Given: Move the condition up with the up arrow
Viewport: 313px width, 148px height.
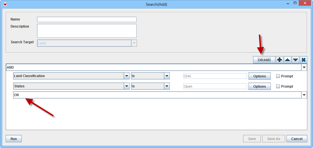Looking at the screenshot, I should pos(288,60).
